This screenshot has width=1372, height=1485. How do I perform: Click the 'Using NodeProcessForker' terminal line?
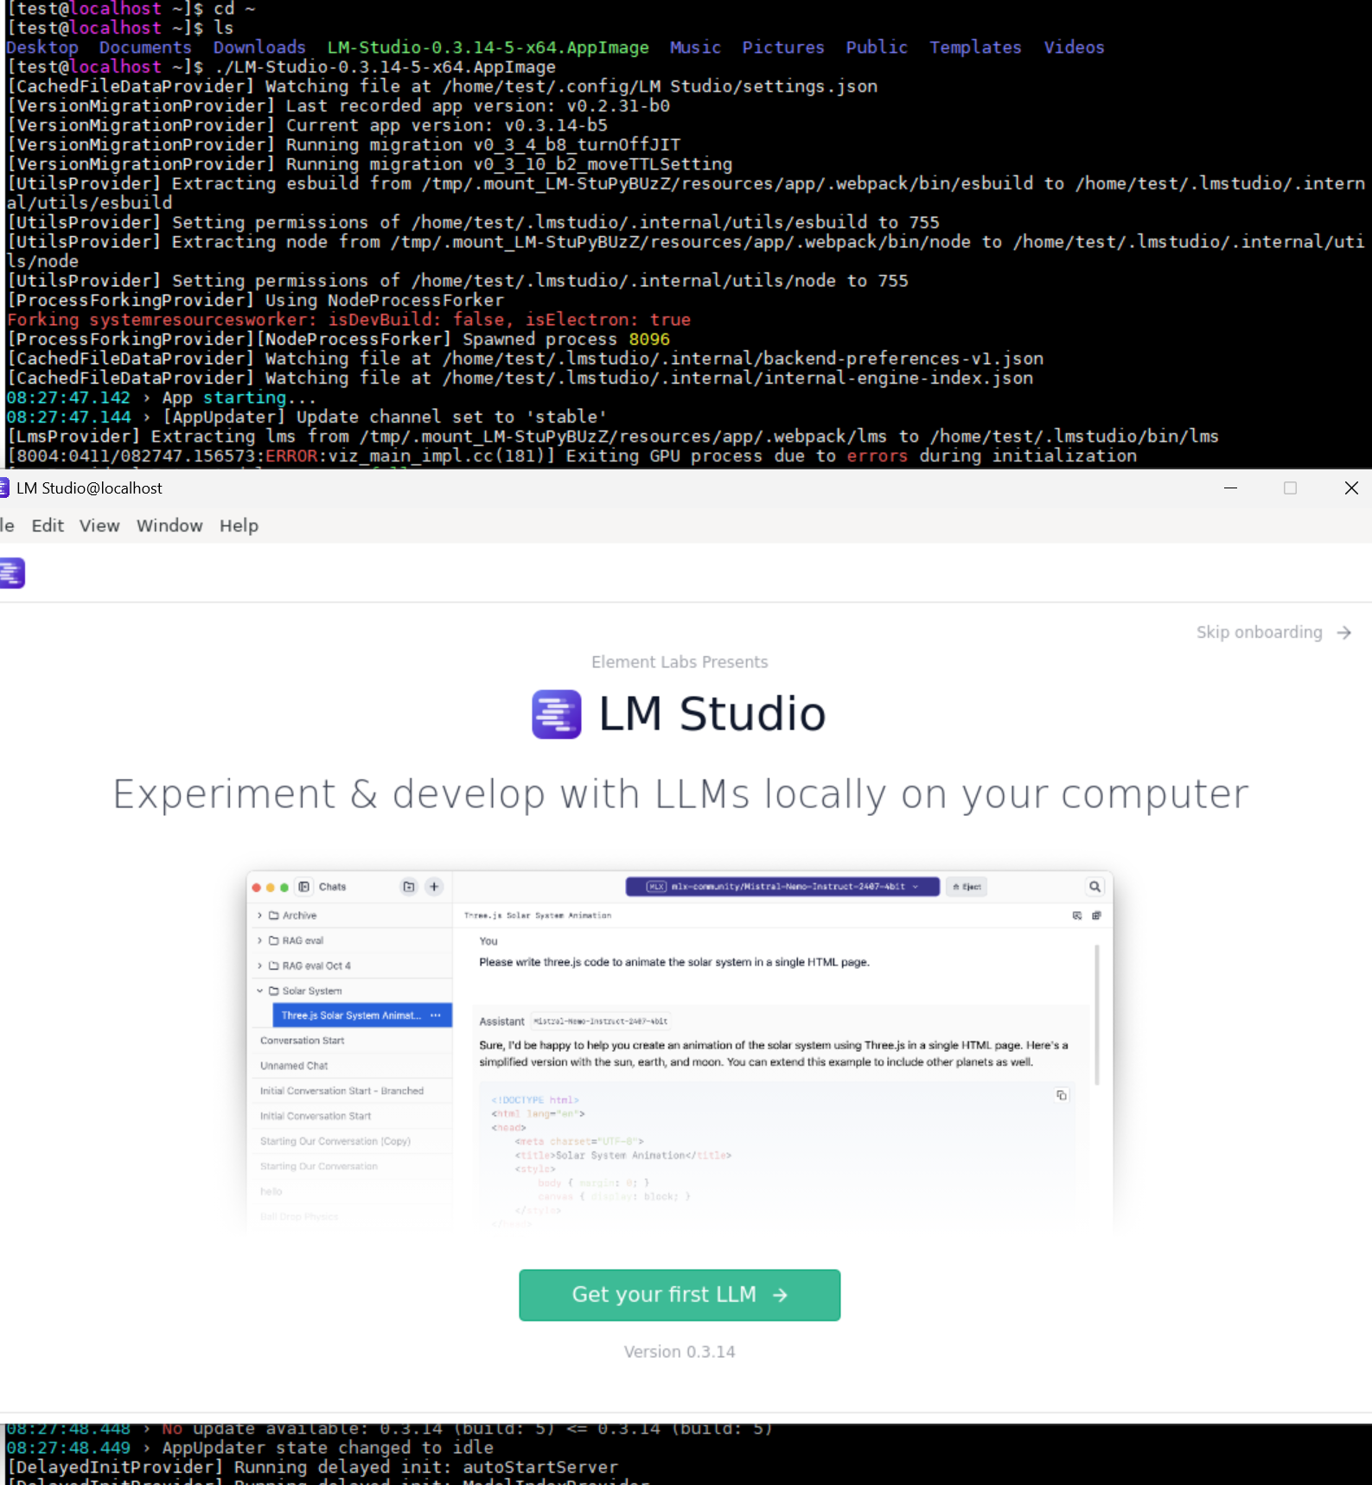pos(255,301)
